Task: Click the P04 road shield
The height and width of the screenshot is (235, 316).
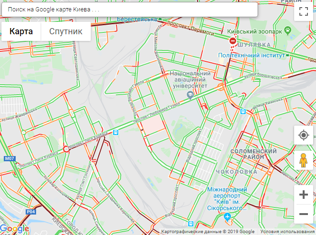Action: pos(30,212)
